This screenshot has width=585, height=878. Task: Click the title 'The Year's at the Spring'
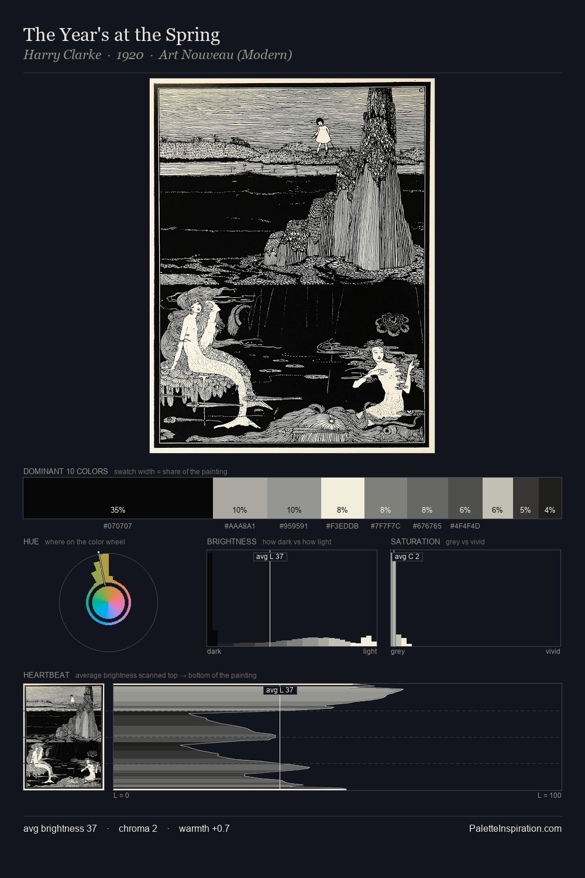(122, 35)
